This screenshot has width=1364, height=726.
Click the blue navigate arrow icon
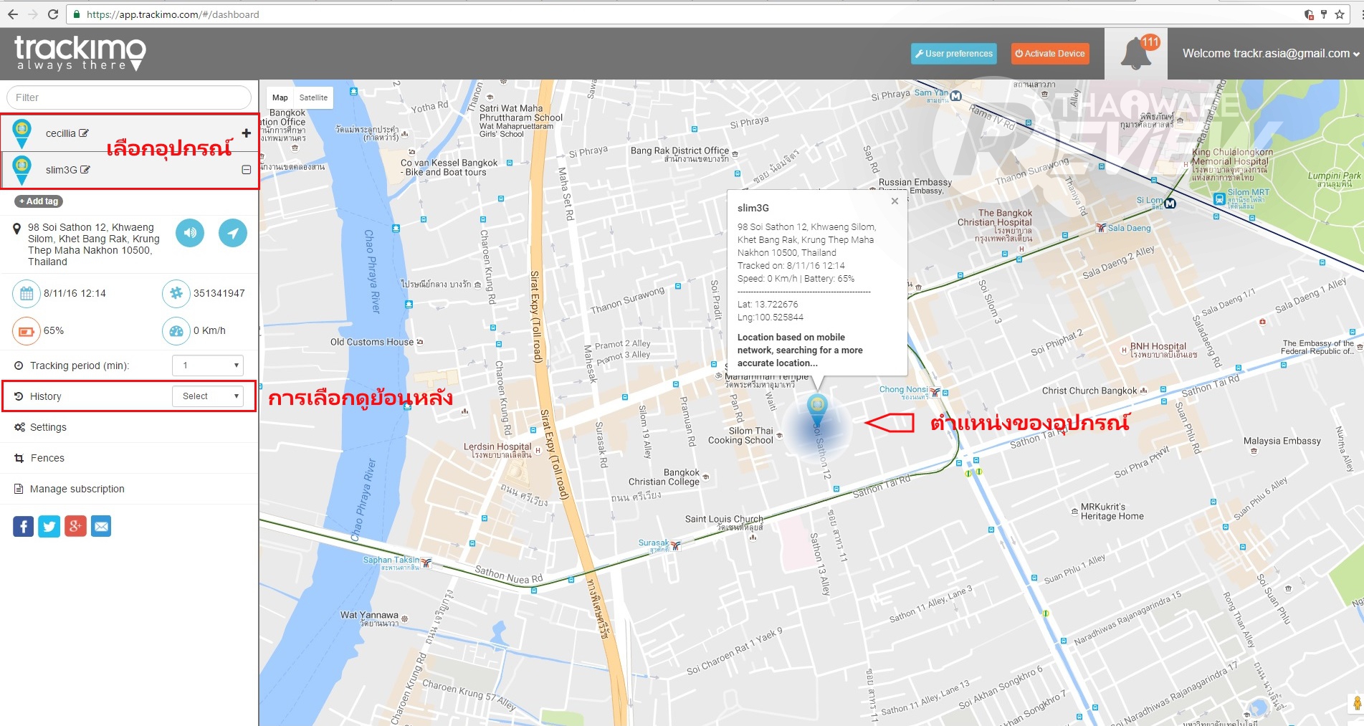[x=233, y=233]
